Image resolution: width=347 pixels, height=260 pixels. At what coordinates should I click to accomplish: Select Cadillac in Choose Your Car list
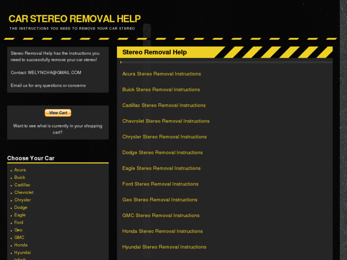tap(22, 185)
